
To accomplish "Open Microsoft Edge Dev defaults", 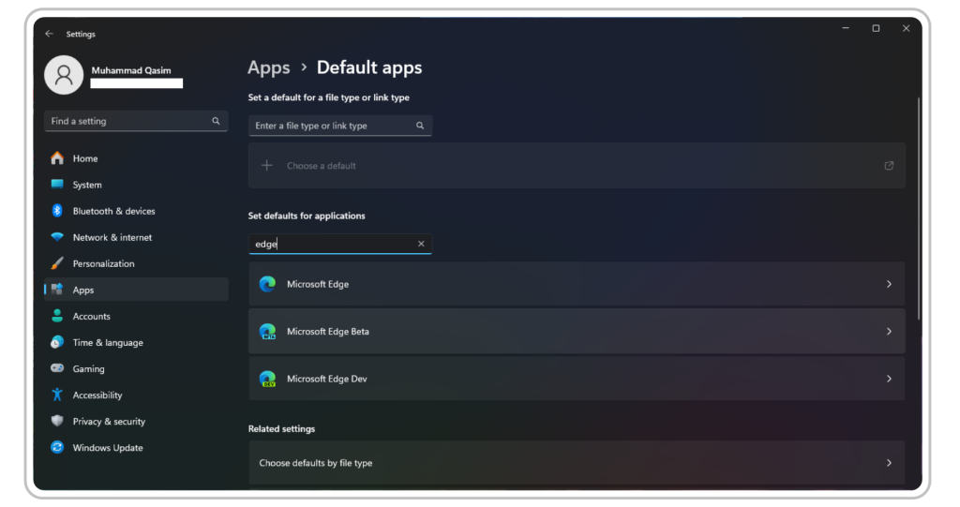I will [577, 379].
